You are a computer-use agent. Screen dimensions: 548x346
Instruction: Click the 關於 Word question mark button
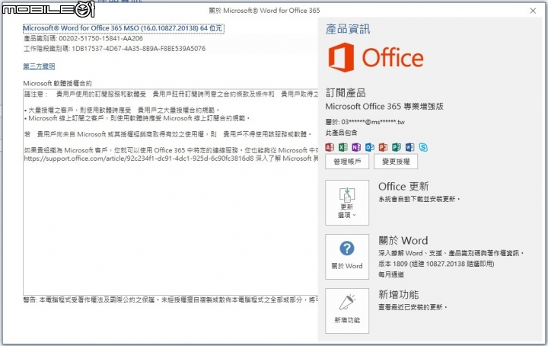pos(347,257)
